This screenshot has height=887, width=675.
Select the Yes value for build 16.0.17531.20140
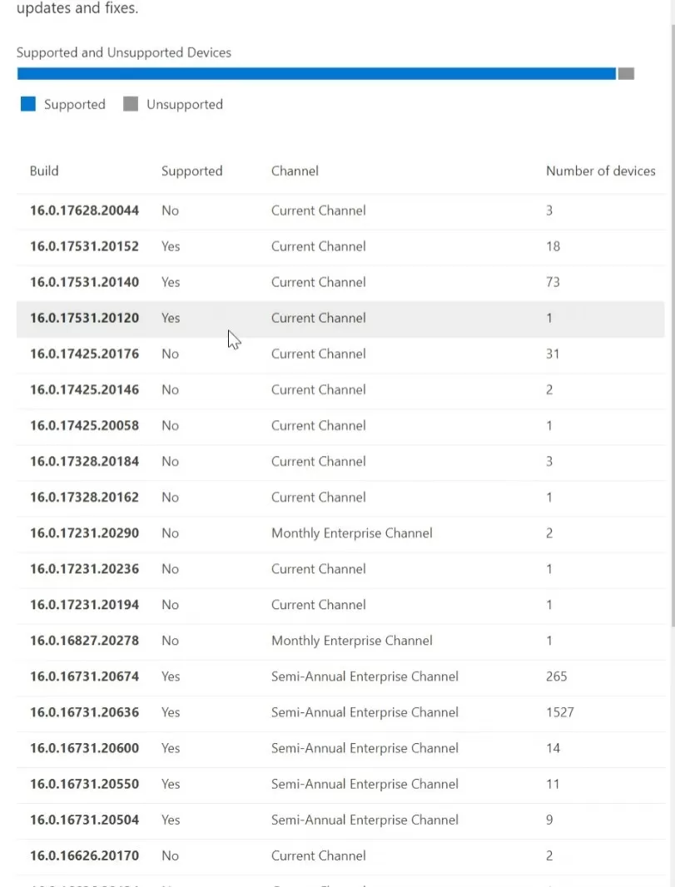click(170, 282)
